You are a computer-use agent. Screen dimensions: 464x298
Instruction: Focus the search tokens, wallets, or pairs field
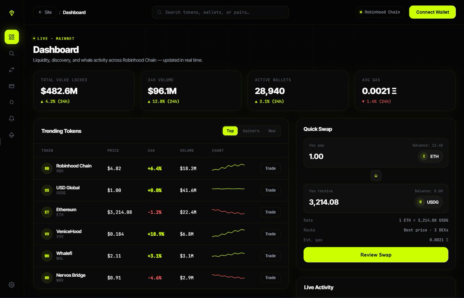tap(220, 12)
